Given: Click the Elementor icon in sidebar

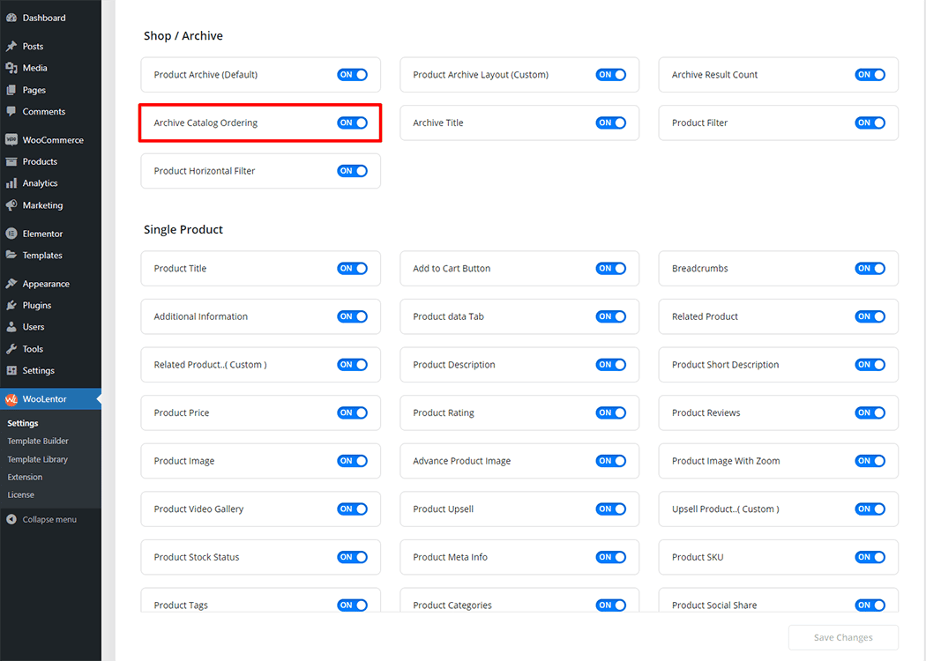Looking at the screenshot, I should (x=11, y=234).
